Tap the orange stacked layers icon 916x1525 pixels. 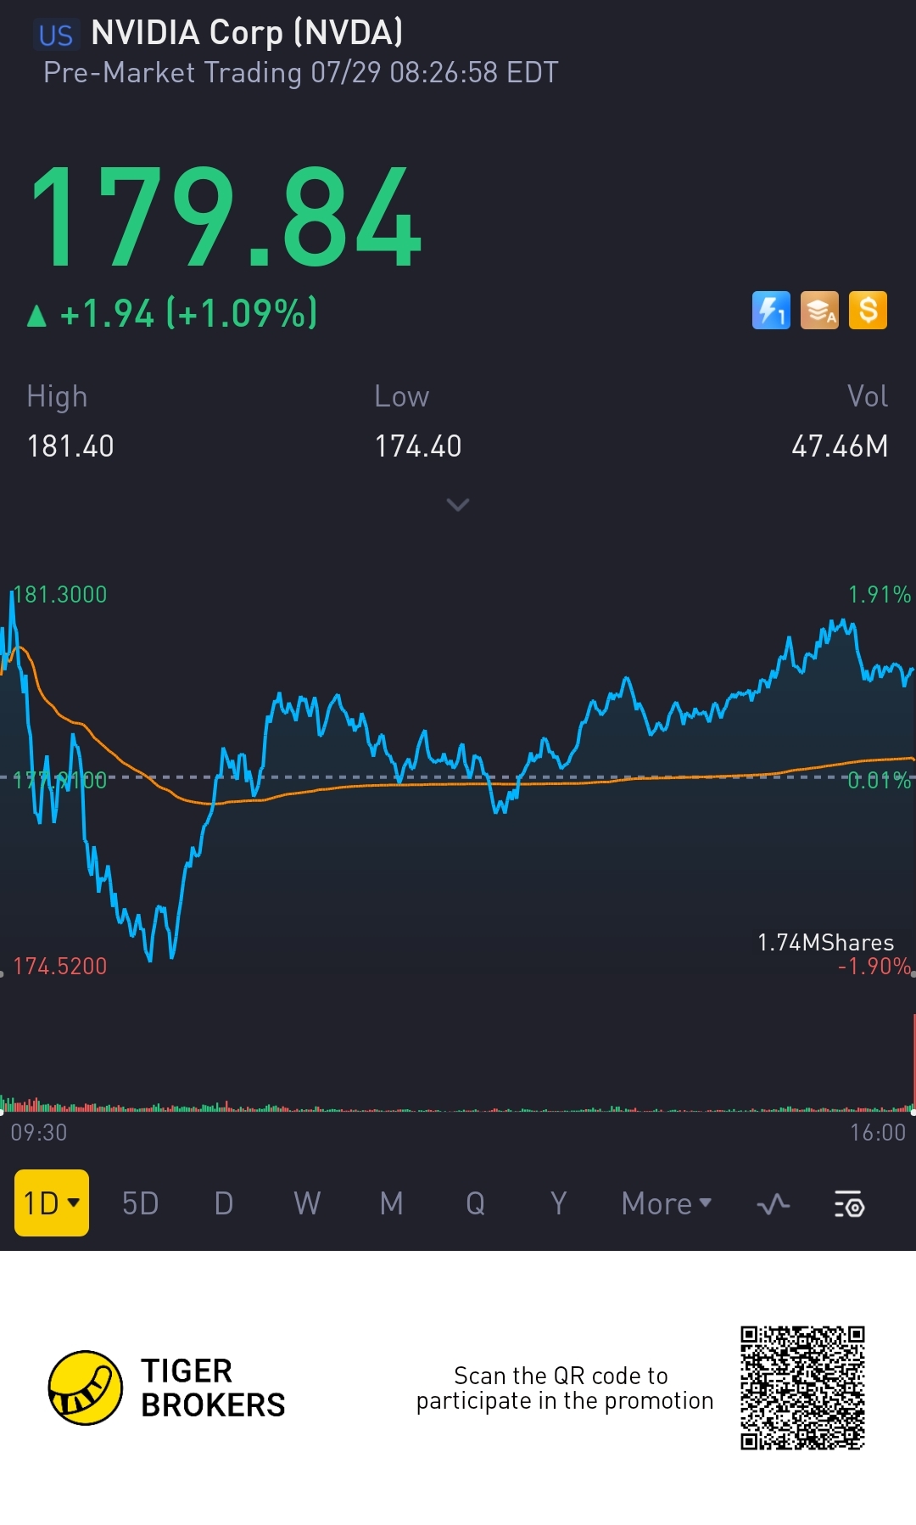(x=819, y=310)
